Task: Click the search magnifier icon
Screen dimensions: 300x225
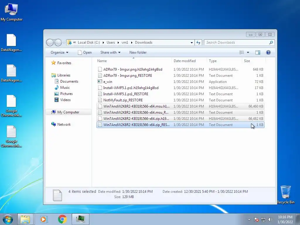Action: pos(271,42)
